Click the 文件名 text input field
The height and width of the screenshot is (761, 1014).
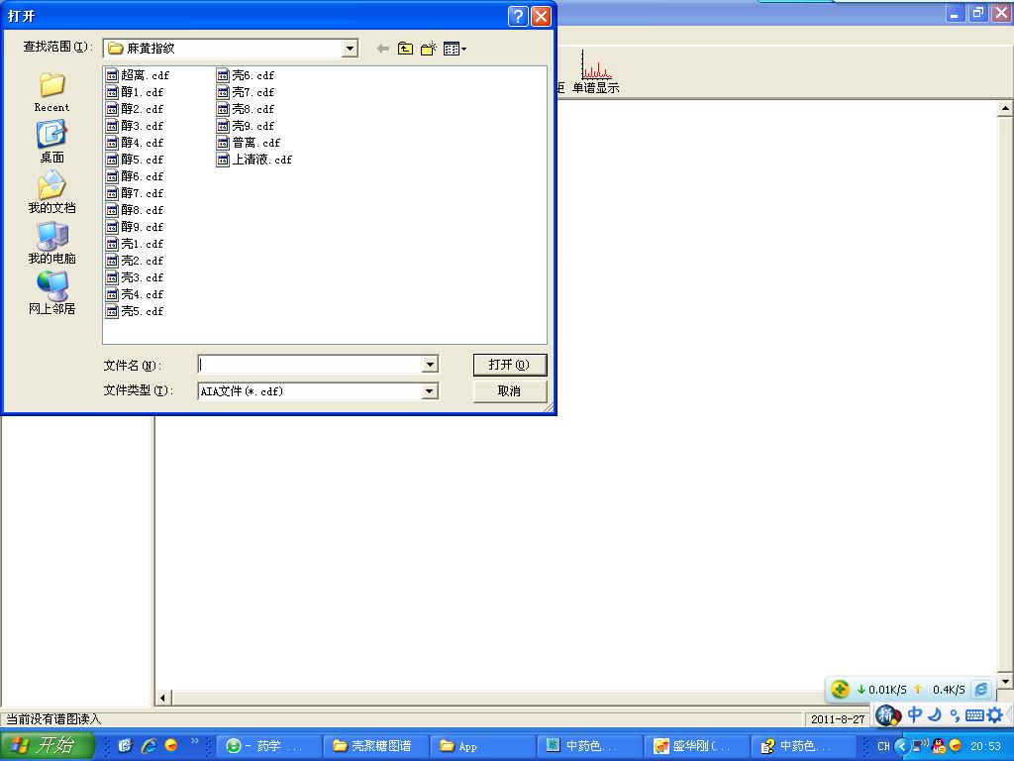click(310, 365)
